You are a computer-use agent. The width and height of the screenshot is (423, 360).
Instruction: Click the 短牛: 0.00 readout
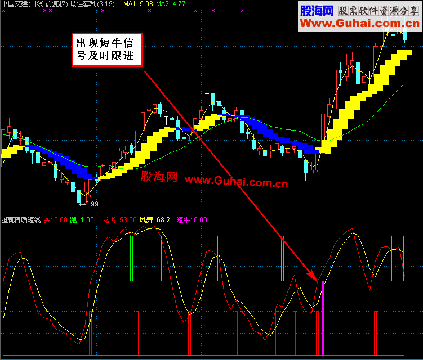(x=192, y=220)
